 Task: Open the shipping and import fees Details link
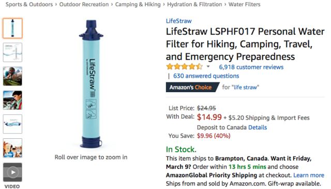(x=258, y=127)
